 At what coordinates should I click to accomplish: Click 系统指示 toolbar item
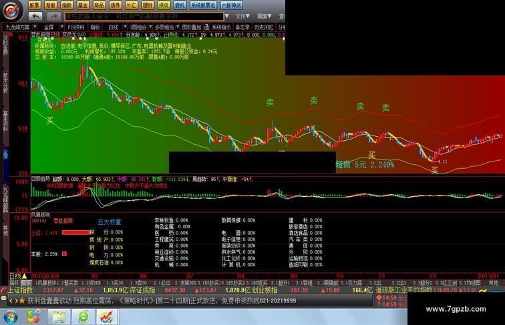(x=221, y=27)
